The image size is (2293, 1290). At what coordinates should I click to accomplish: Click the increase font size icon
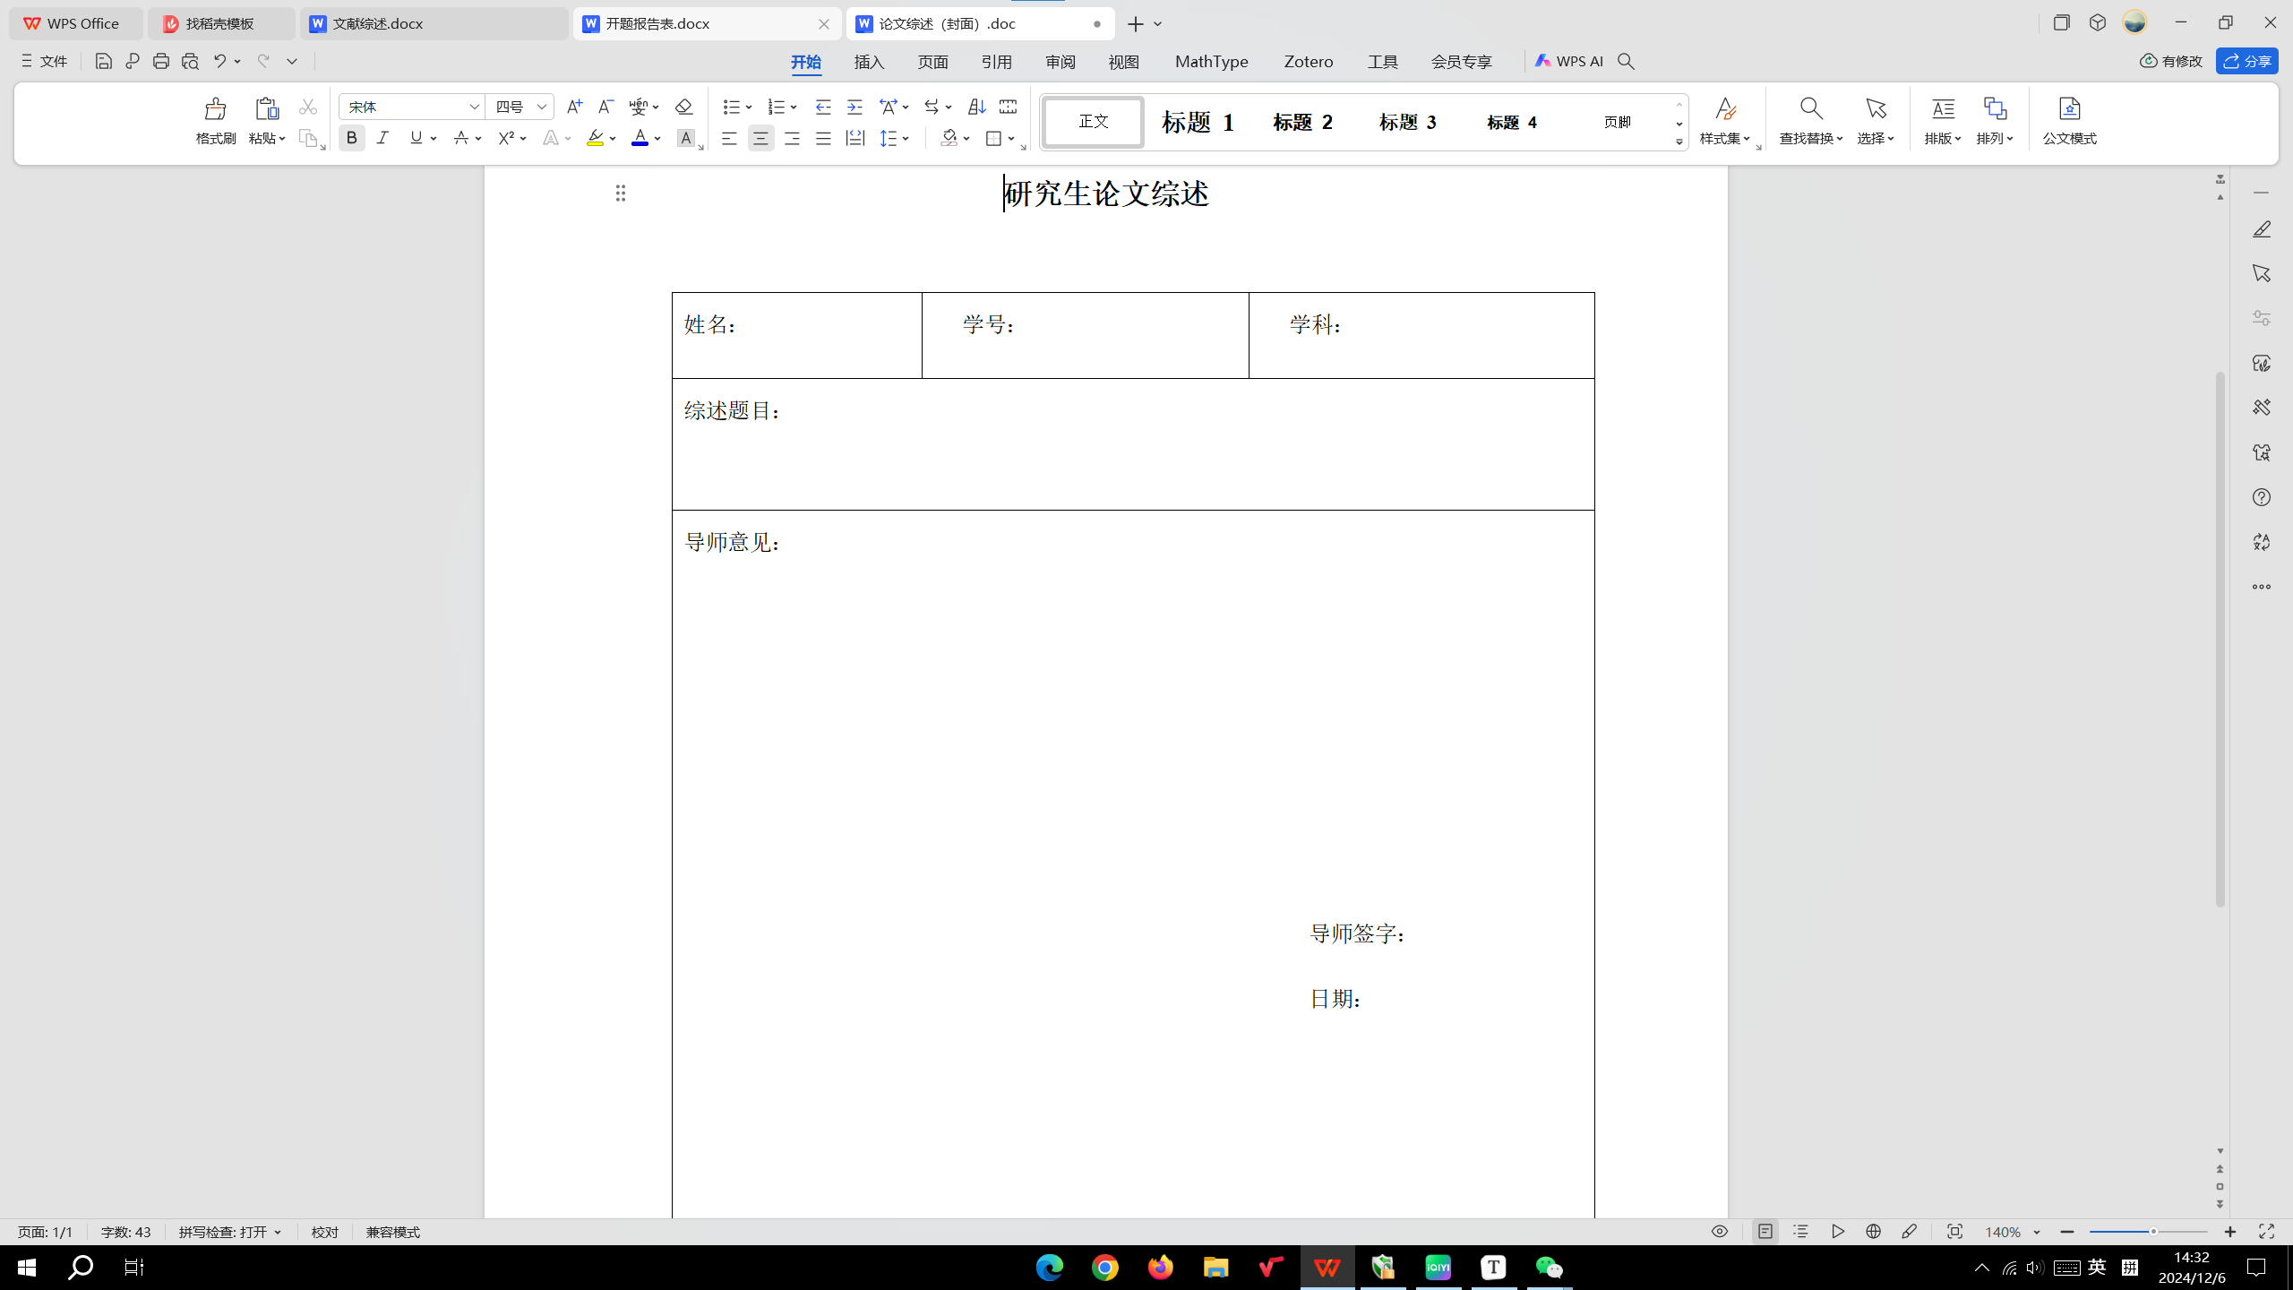tap(574, 107)
